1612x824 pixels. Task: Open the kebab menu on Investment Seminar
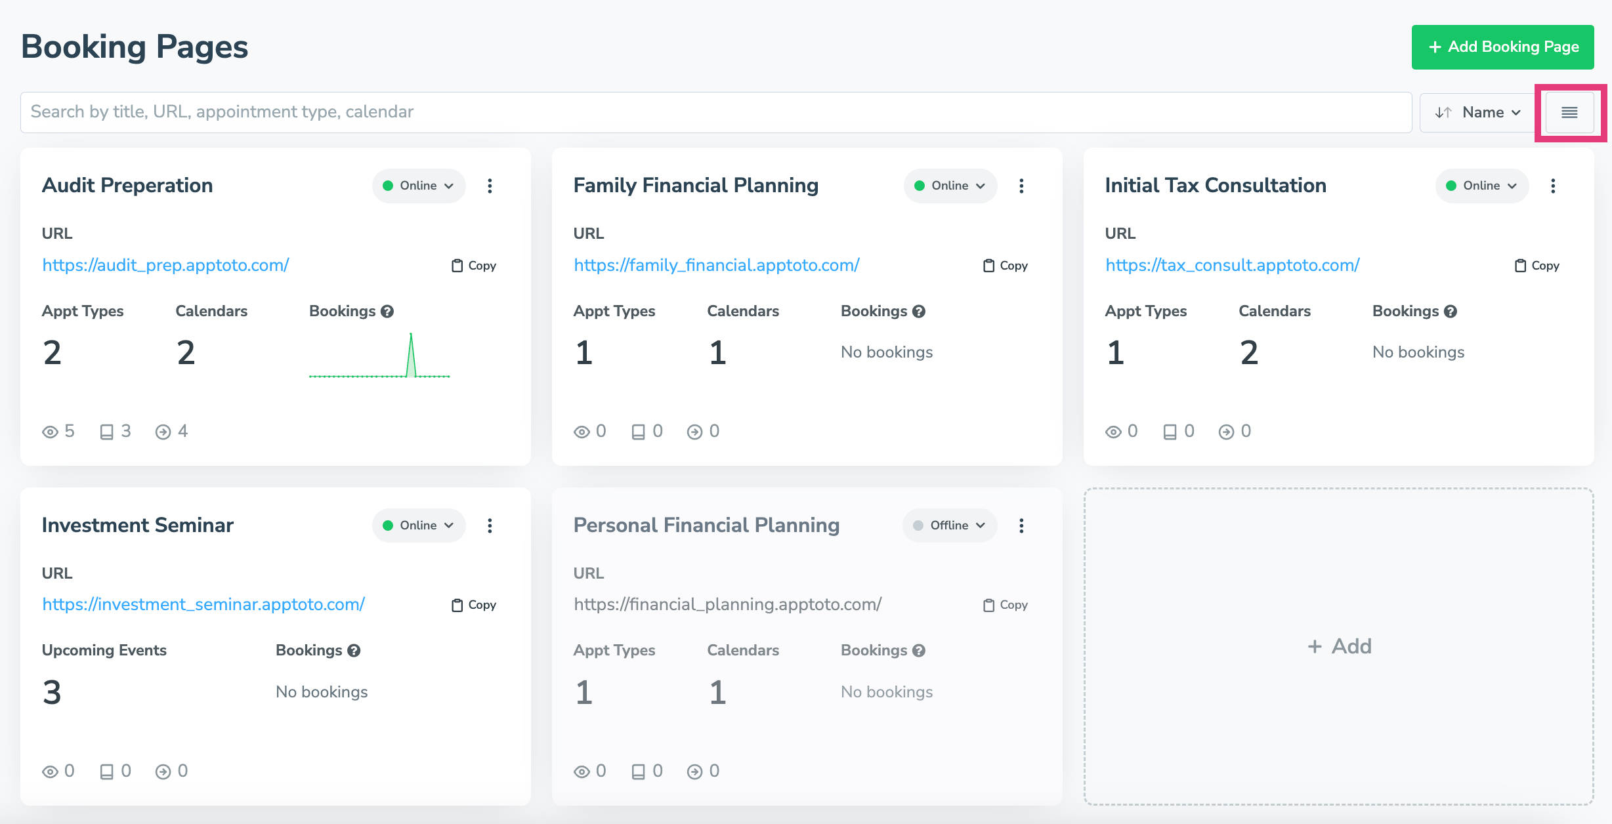pos(490,525)
